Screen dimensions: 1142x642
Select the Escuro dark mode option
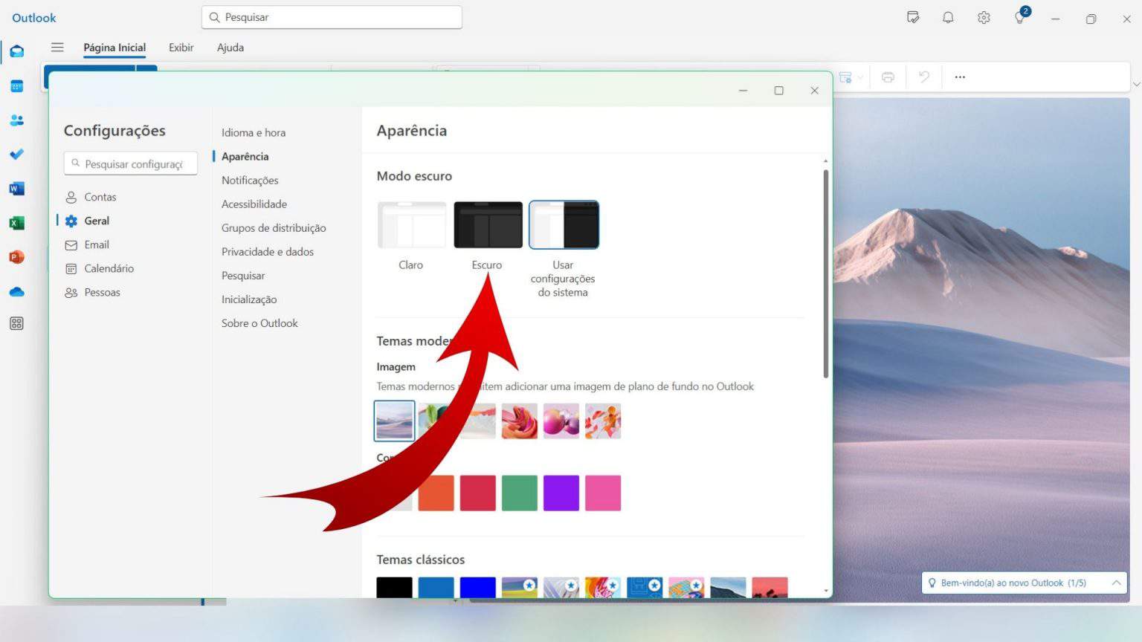point(488,225)
